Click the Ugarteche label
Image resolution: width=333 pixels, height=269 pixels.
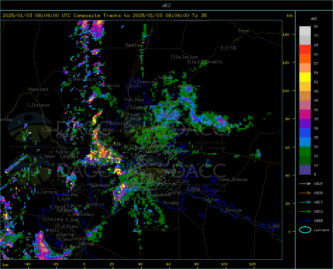[100, 185]
